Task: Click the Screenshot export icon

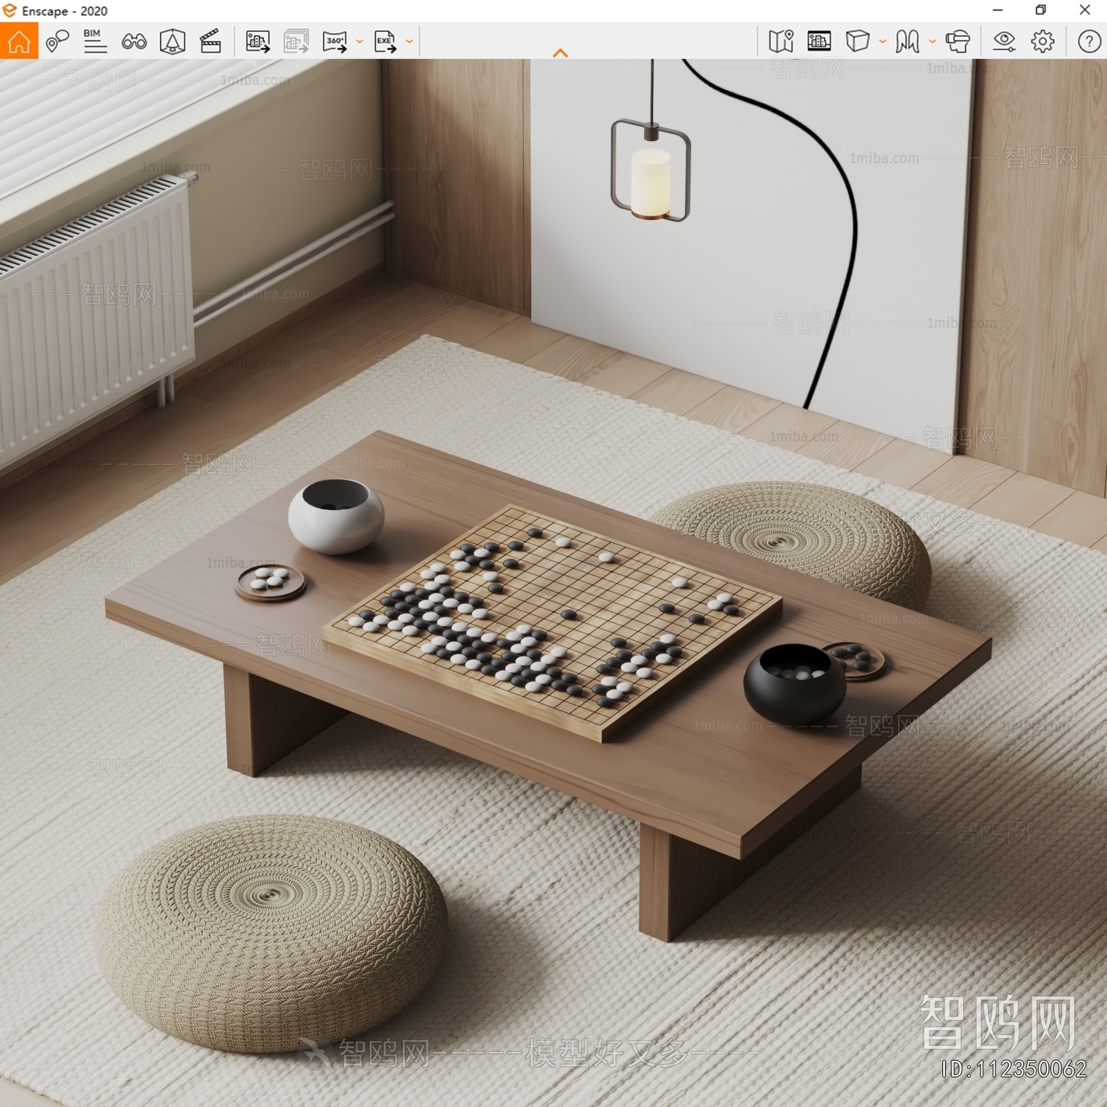Action: pos(257,42)
